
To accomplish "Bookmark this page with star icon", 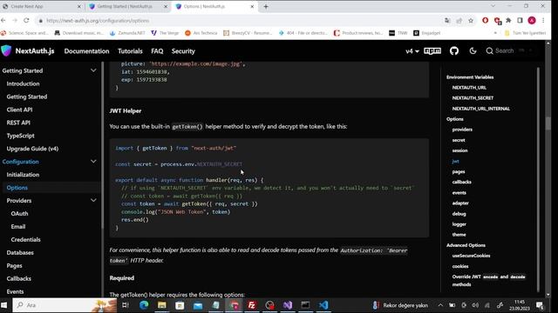I will (x=471, y=21).
